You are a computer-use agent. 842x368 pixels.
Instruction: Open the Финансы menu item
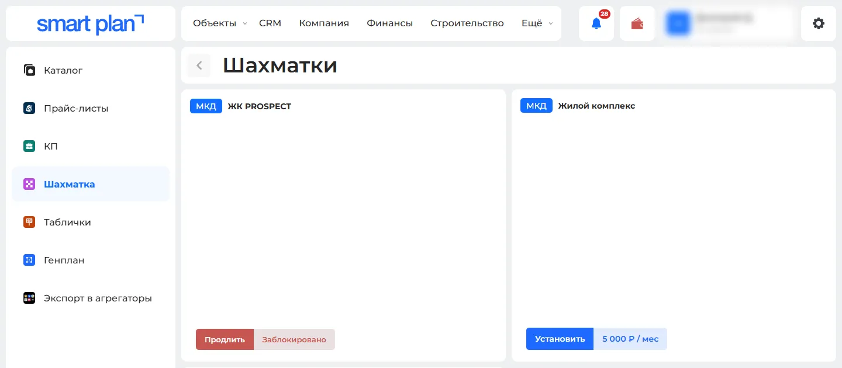(x=390, y=23)
